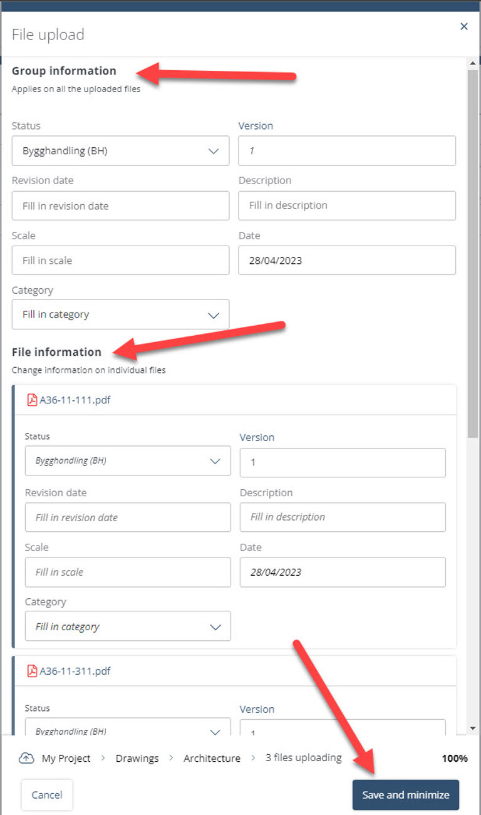Click the PDF icon for A36-11-111.pdf

32,400
